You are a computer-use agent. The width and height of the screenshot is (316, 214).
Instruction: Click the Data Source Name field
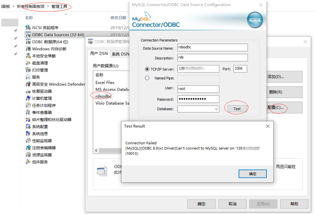212,47
